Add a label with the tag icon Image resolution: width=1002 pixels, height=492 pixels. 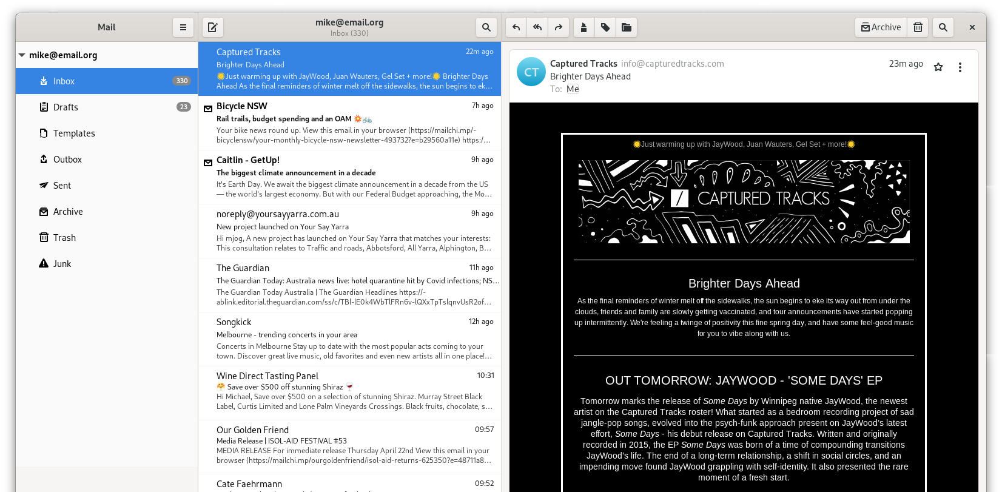[x=605, y=27]
